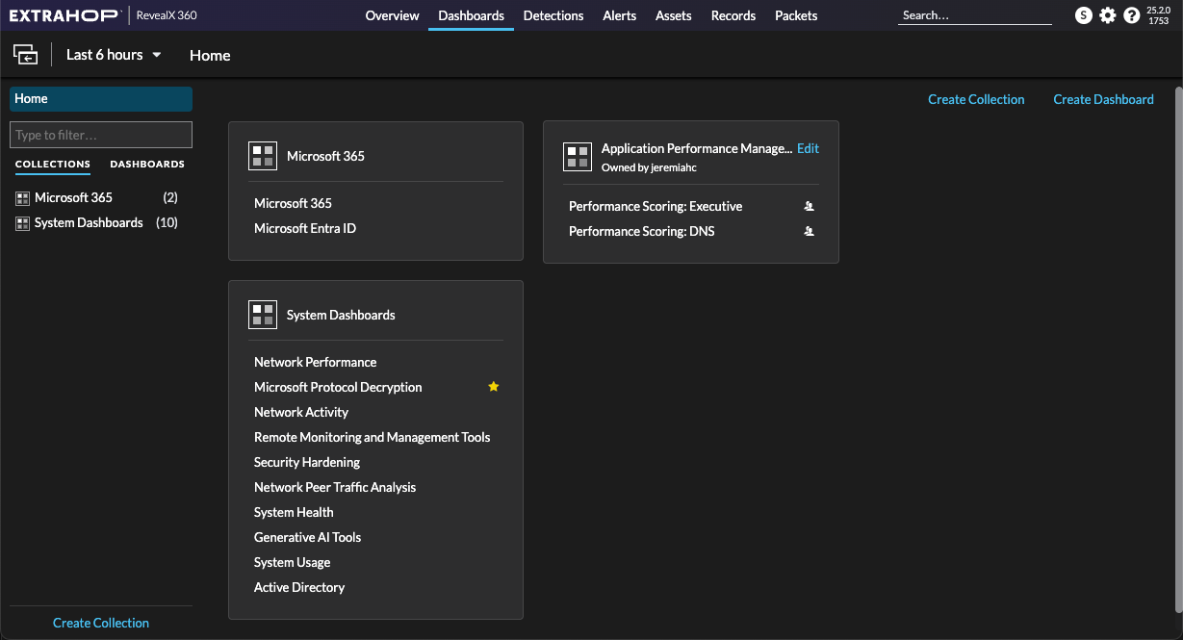The image size is (1183, 640).
Task: Open the Help question mark icon
Action: [1132, 15]
